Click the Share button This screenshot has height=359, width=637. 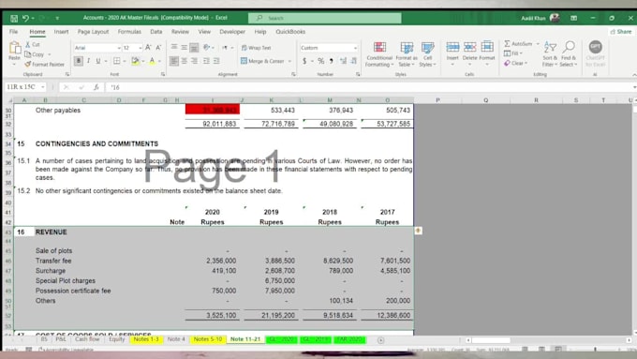[621, 31]
